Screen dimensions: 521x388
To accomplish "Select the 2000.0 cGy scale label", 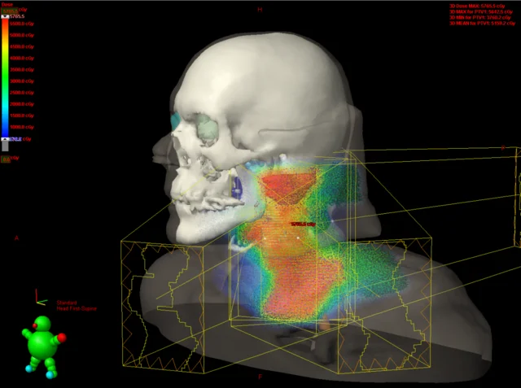I will [x=22, y=104].
